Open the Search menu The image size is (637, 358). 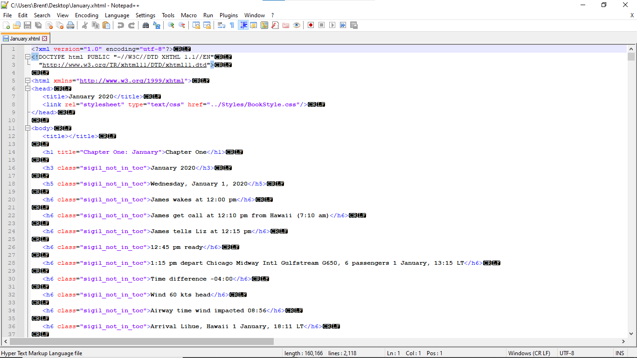[42, 15]
